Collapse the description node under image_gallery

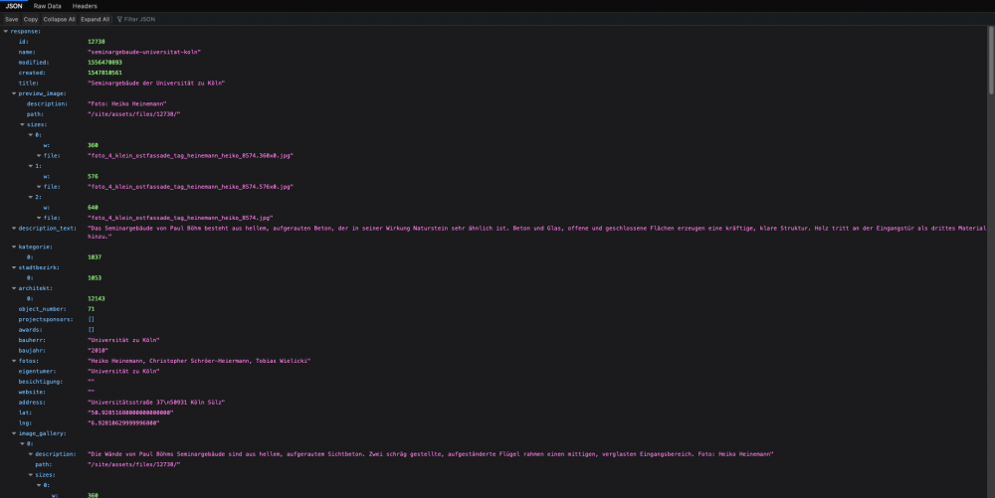point(31,453)
